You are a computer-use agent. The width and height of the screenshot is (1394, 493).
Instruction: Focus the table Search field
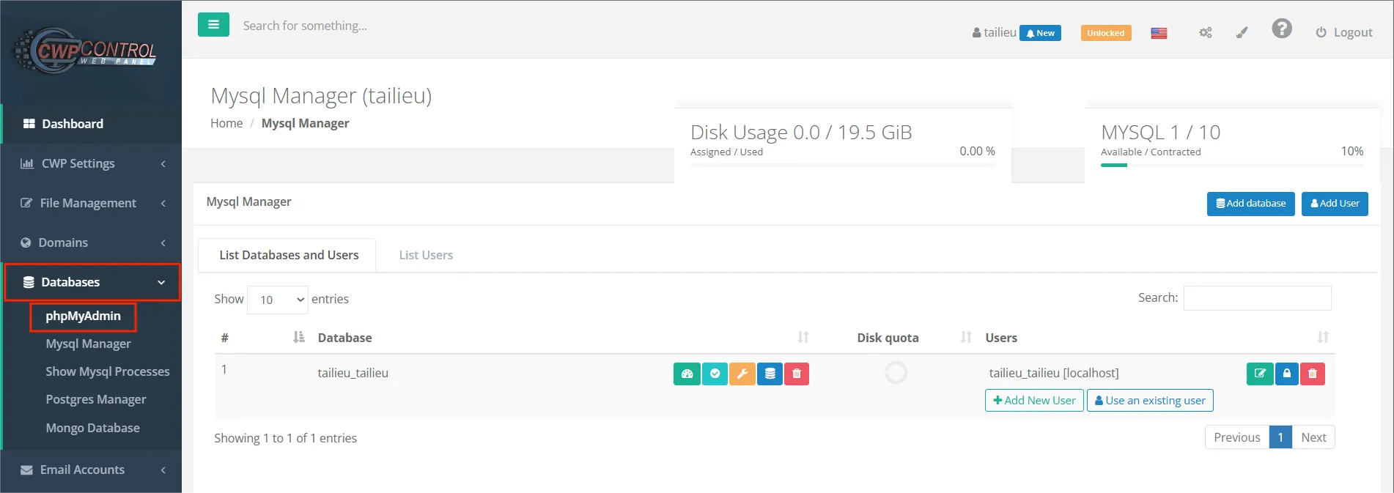tap(1257, 298)
